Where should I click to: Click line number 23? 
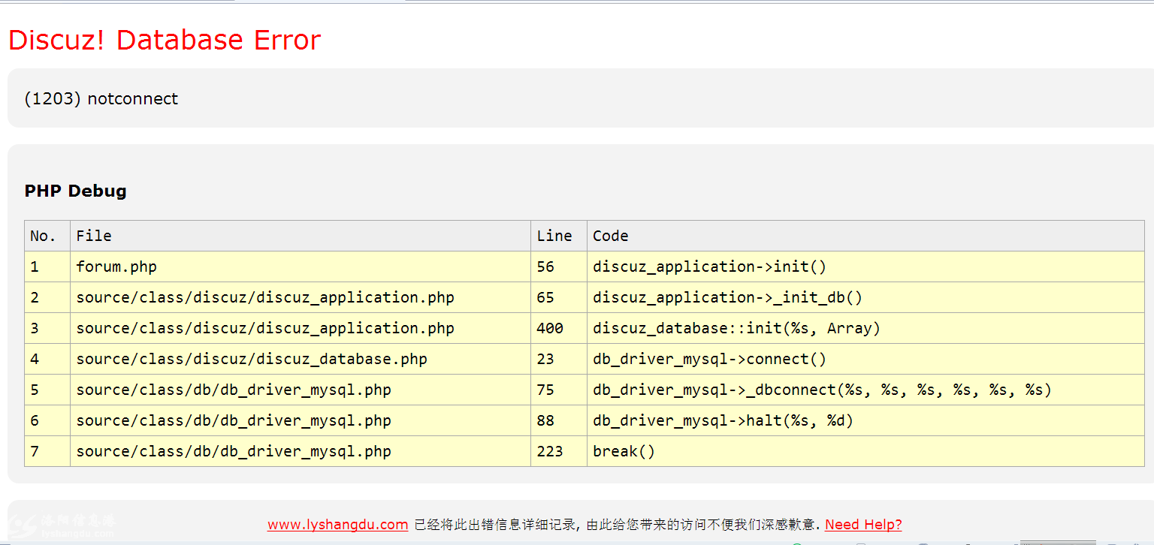(x=559, y=359)
